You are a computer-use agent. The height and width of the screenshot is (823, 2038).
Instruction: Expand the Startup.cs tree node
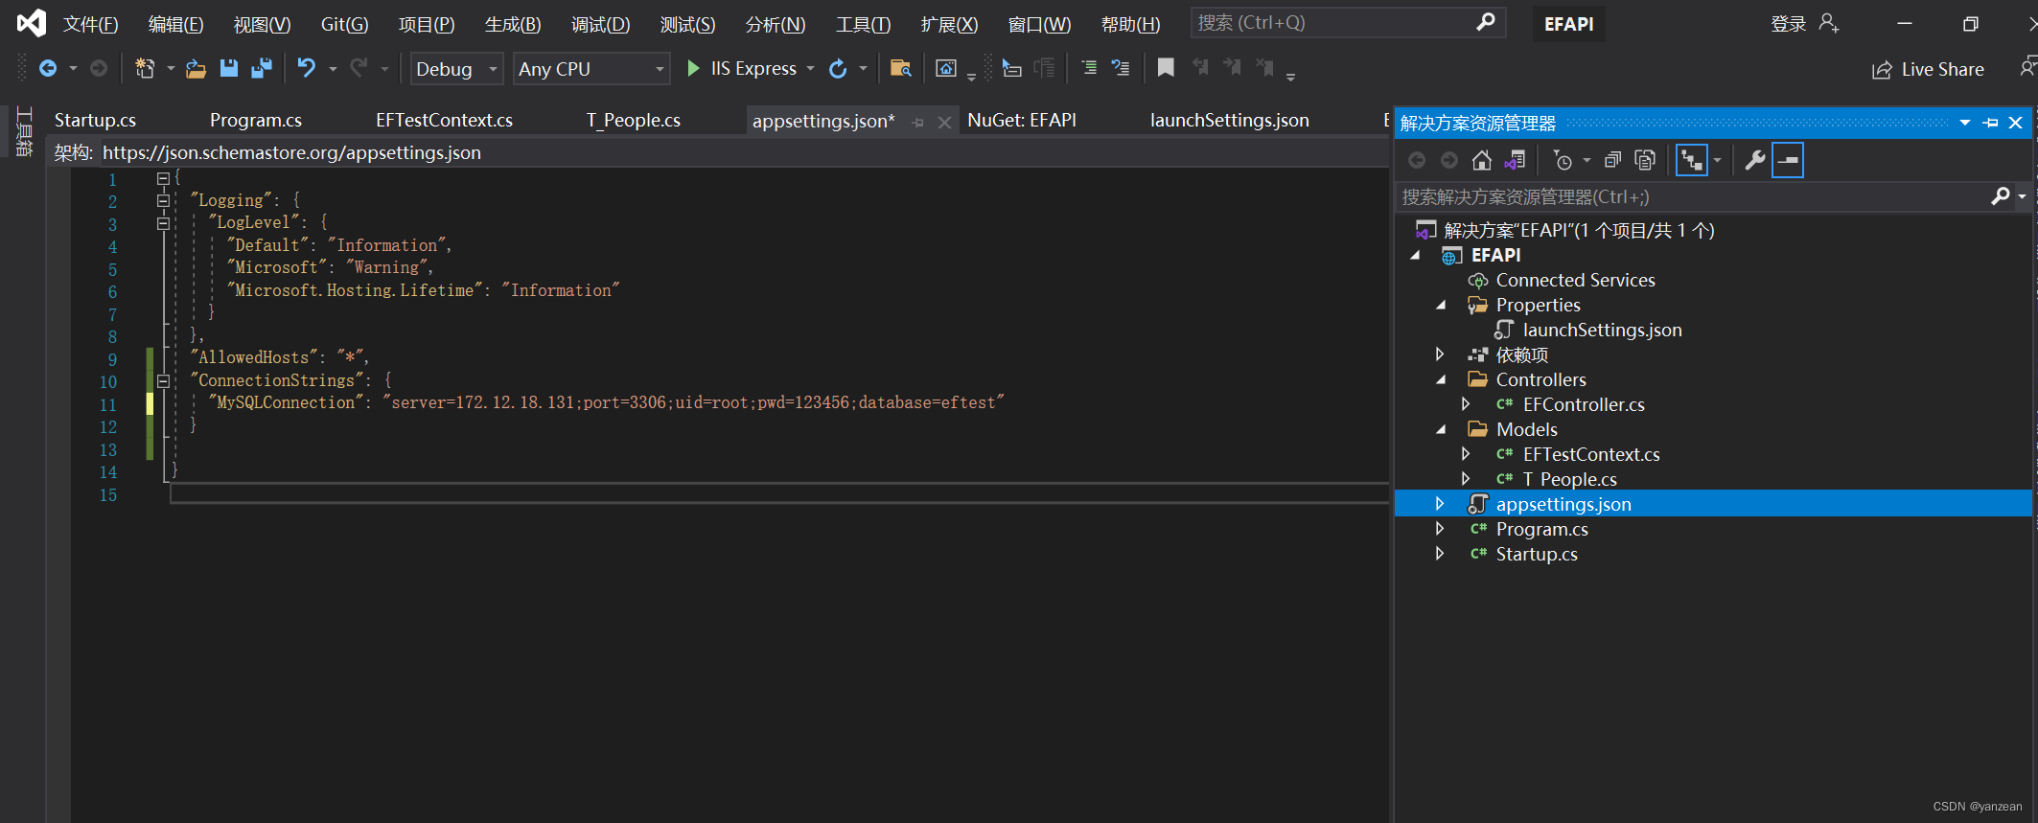pos(1440,553)
